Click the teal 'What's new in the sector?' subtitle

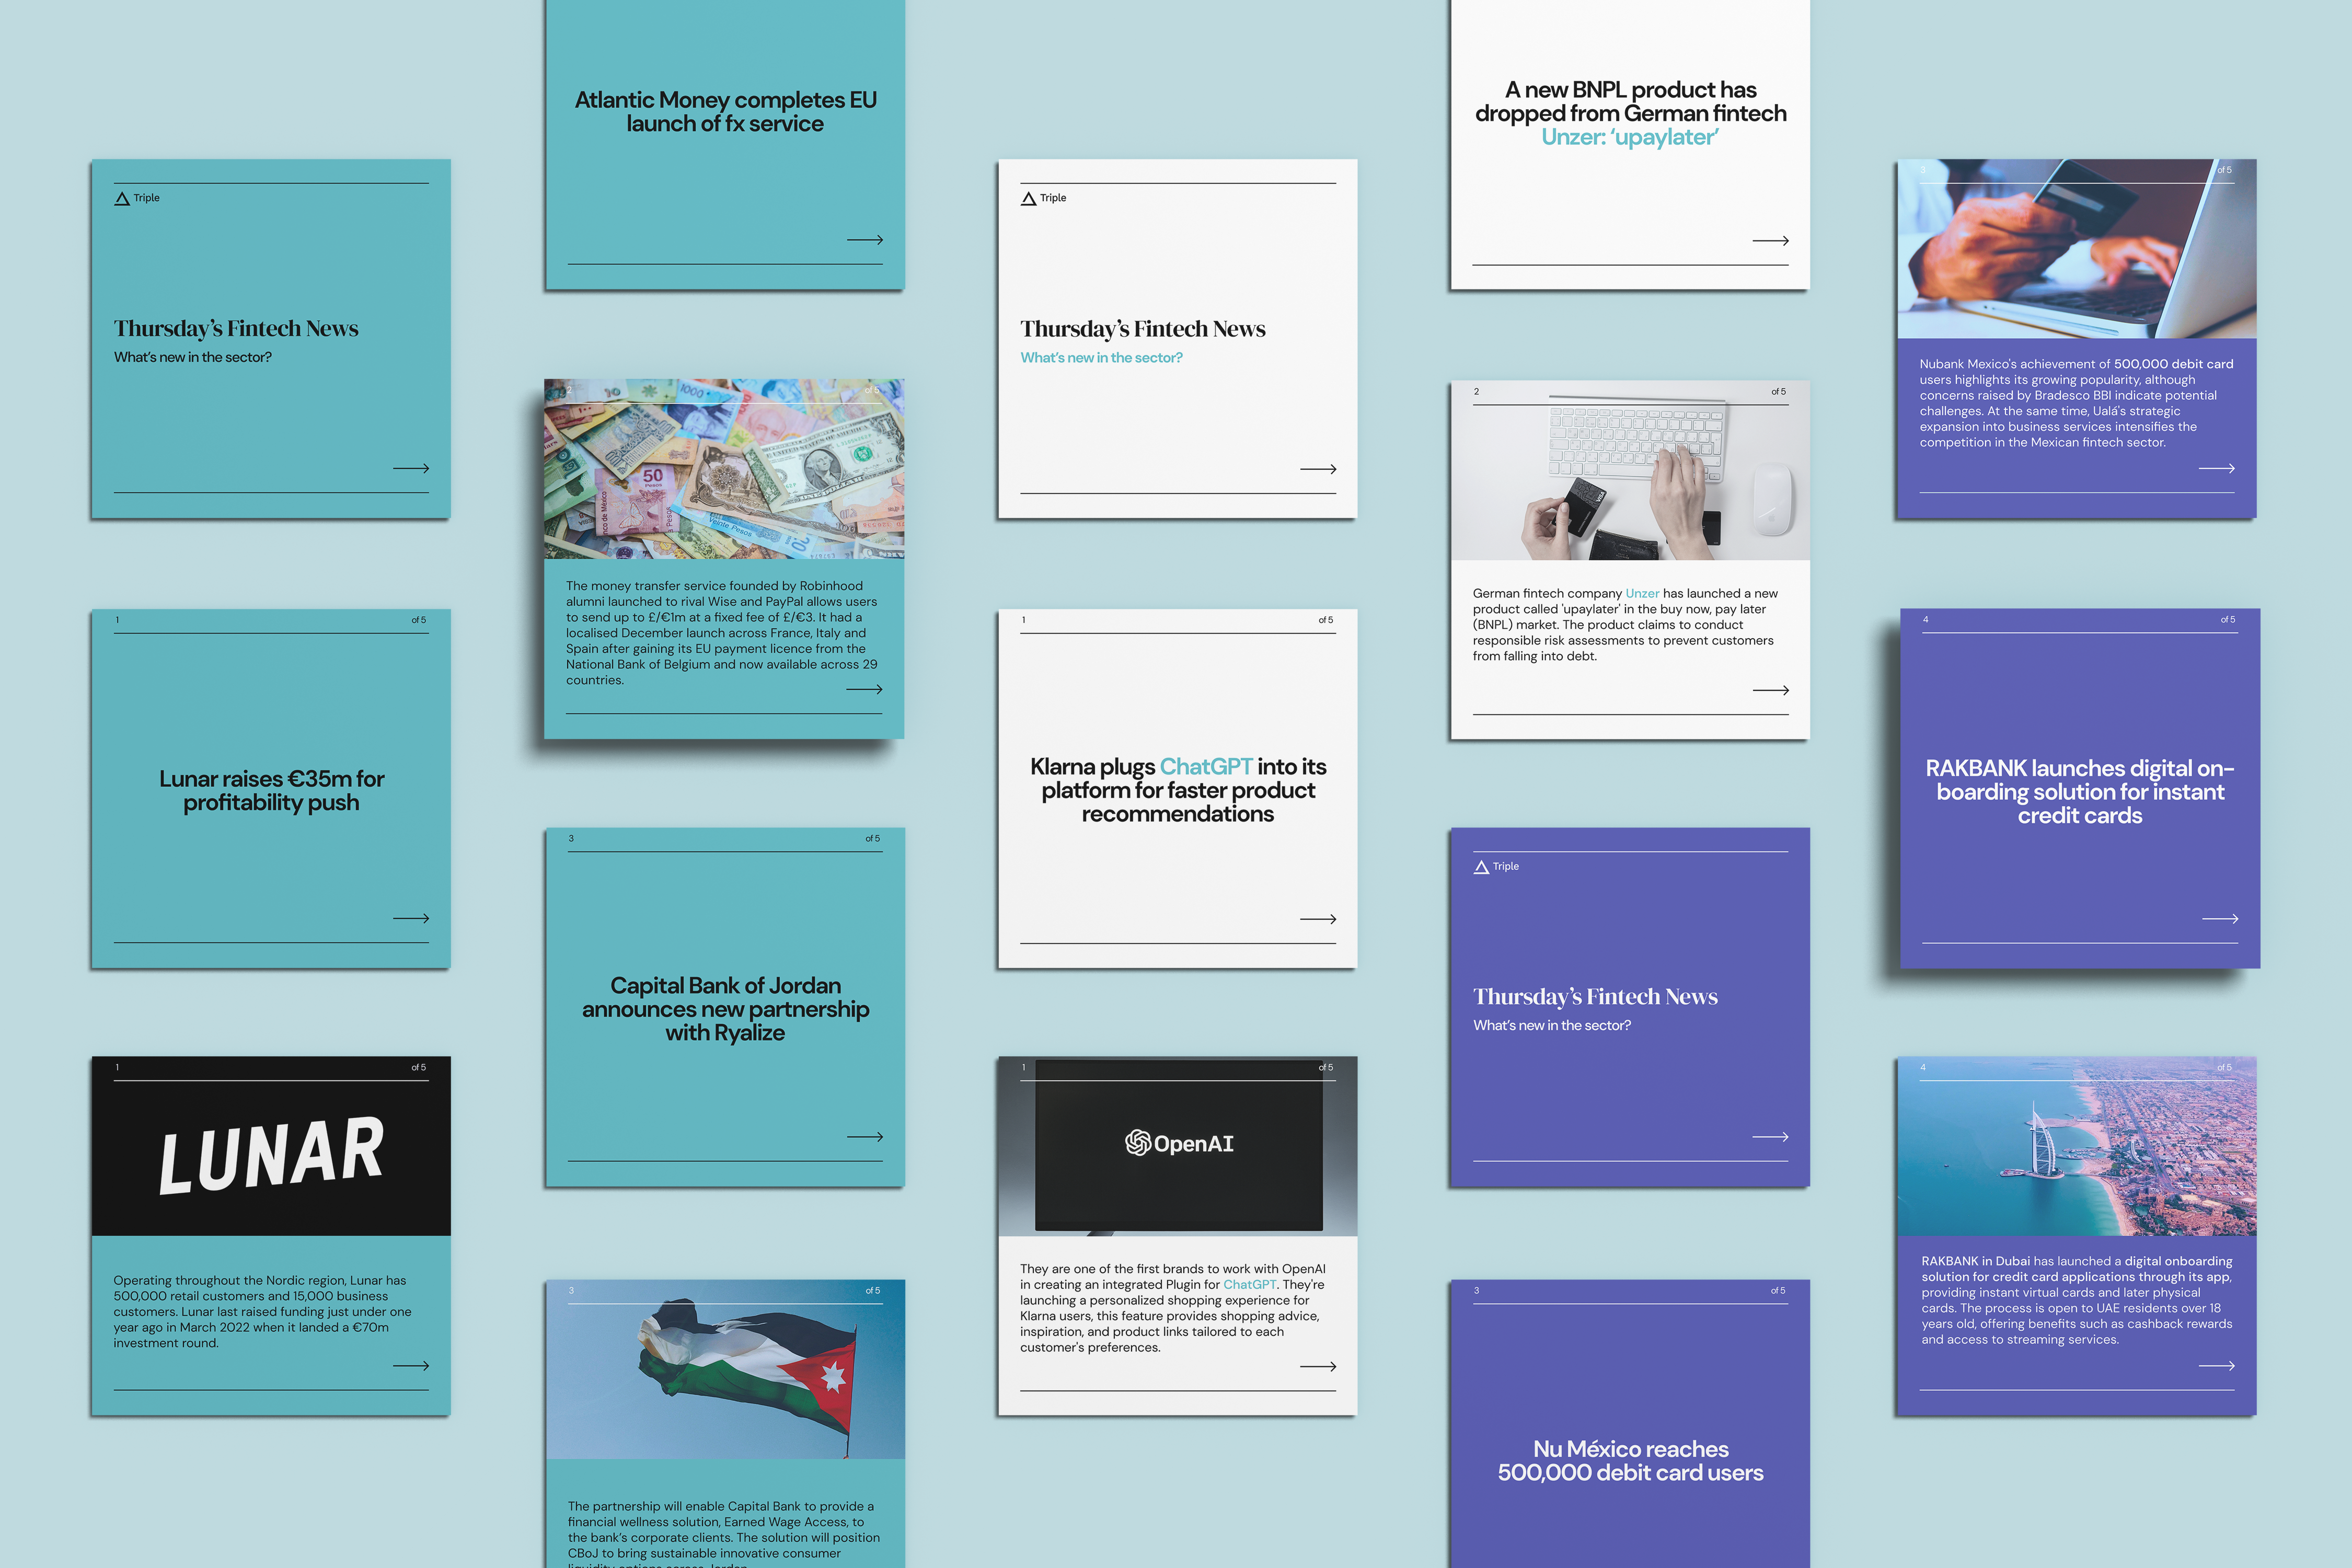pyautogui.click(x=1101, y=358)
